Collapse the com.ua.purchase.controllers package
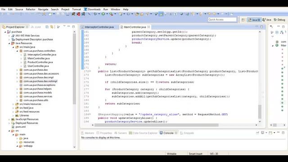The image size is (288, 162). pos(17,51)
